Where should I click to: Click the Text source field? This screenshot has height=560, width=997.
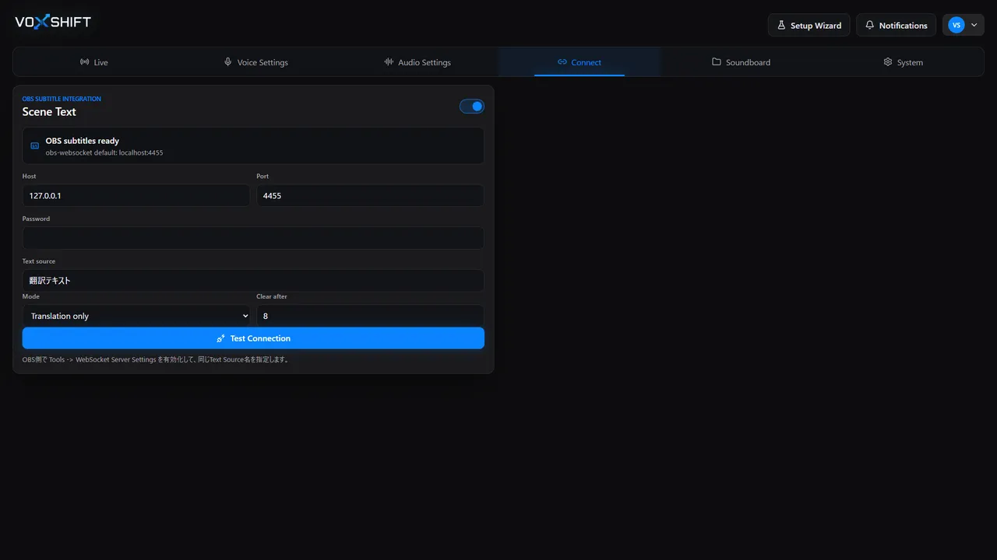tap(253, 281)
